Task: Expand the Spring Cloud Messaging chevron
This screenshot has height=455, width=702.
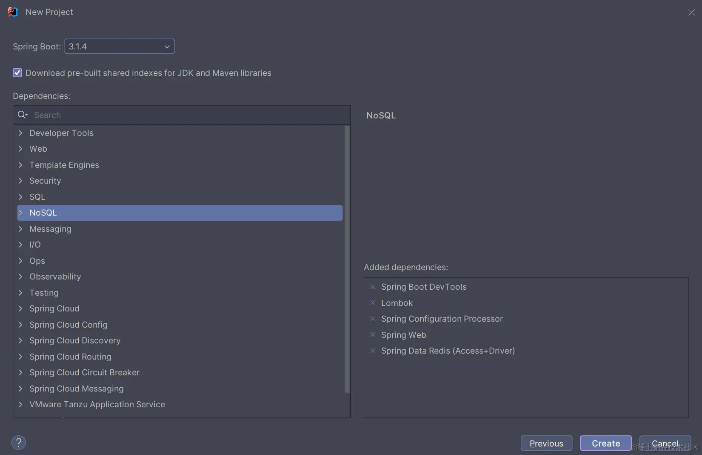Action: (20, 389)
